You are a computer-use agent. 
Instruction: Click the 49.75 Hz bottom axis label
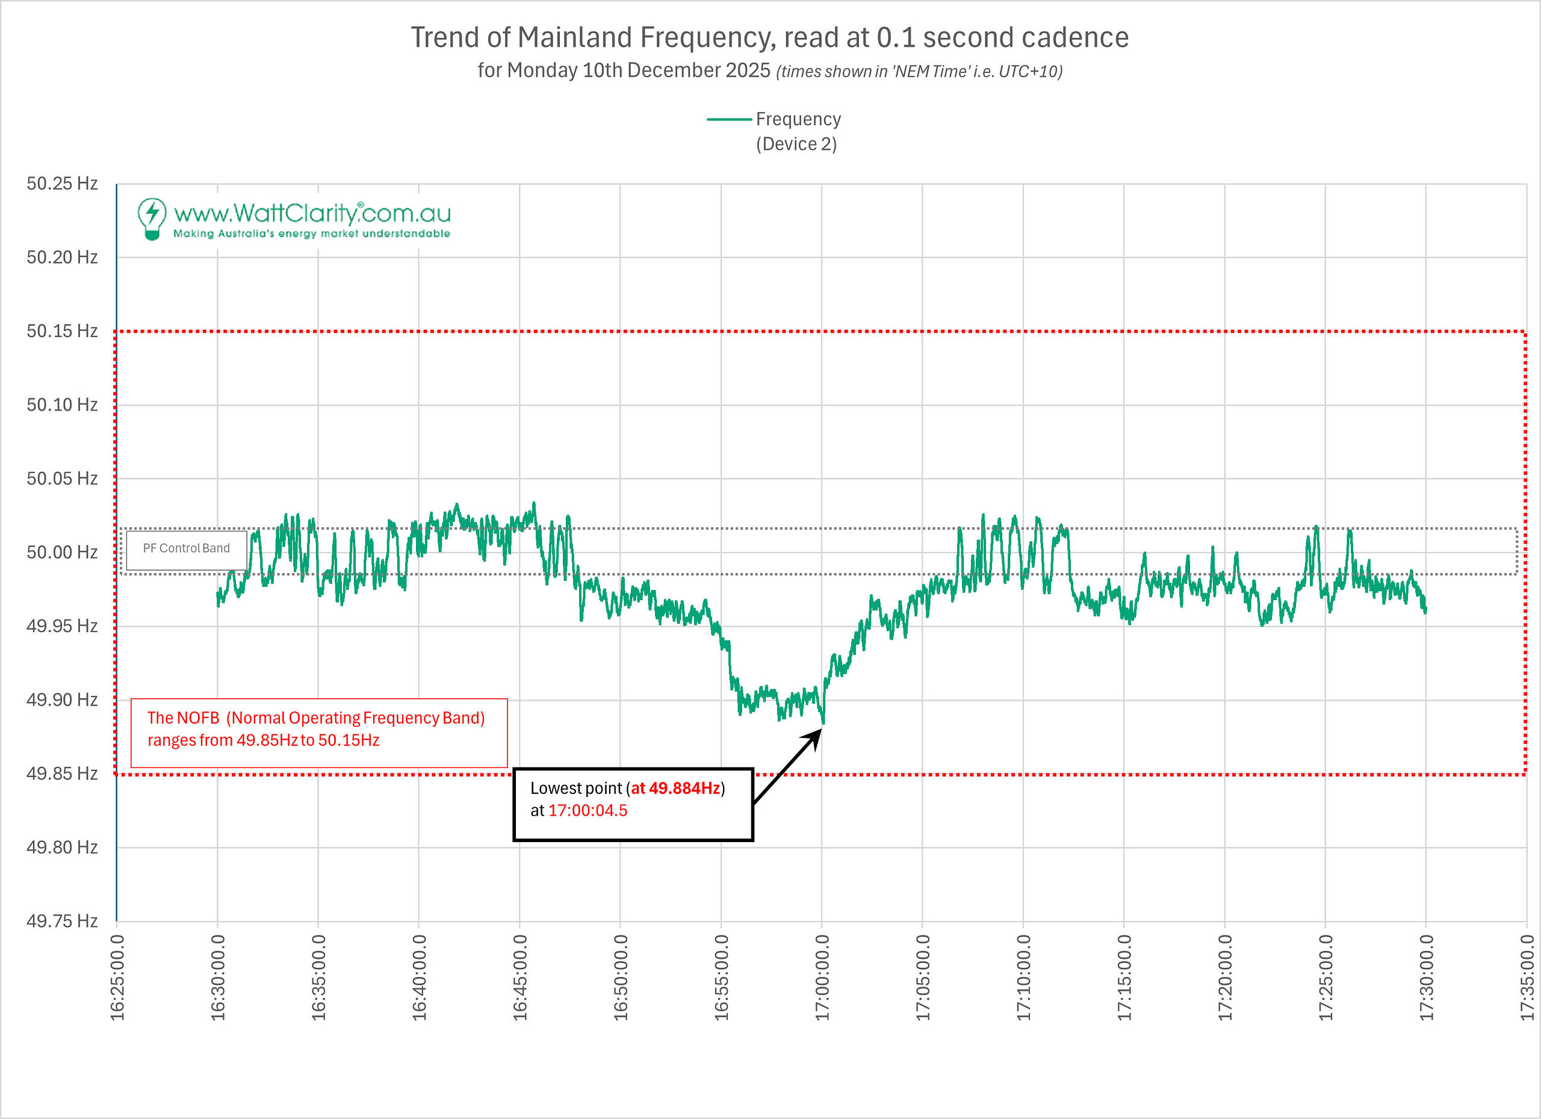pos(62,920)
